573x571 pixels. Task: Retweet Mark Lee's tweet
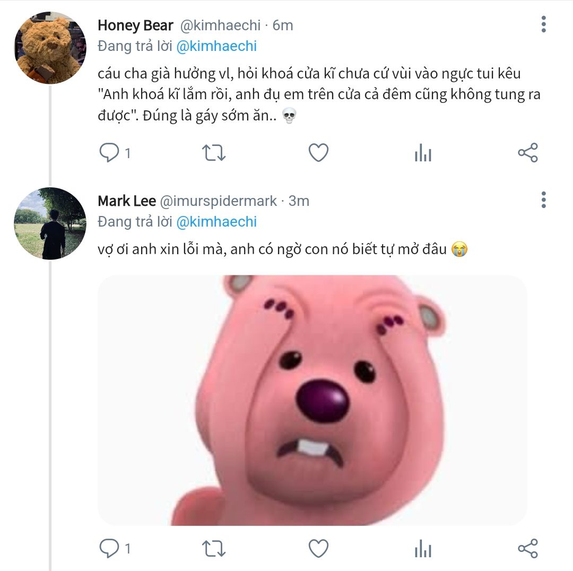pos(214,548)
